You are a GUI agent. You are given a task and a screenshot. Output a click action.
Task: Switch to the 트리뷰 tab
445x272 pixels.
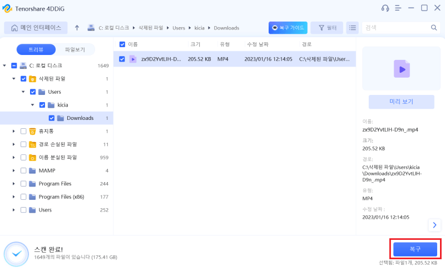[36, 49]
